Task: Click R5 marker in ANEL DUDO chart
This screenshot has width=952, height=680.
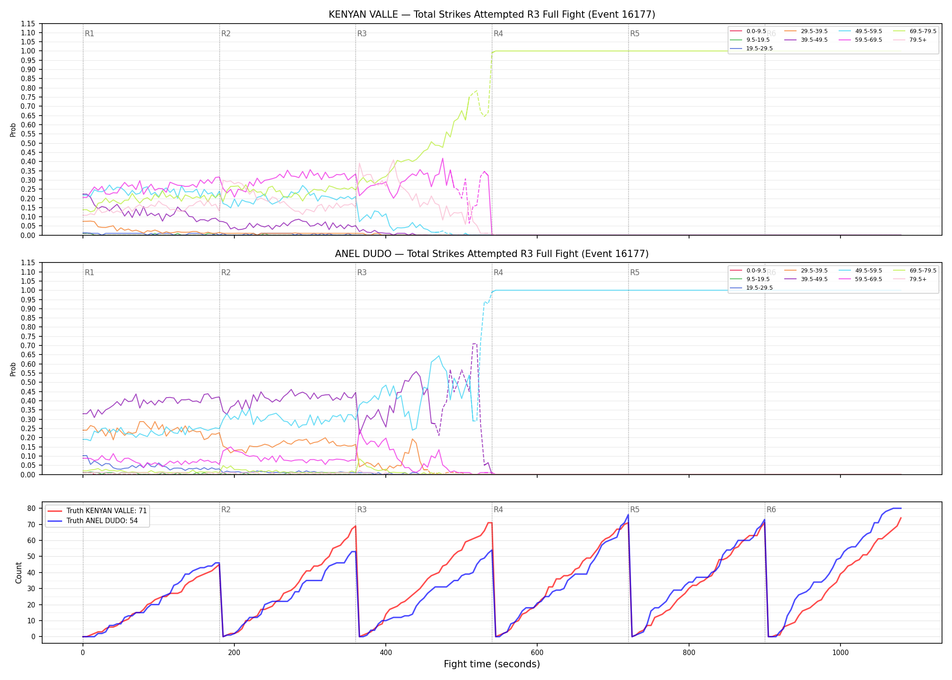Action: pyautogui.click(x=635, y=272)
